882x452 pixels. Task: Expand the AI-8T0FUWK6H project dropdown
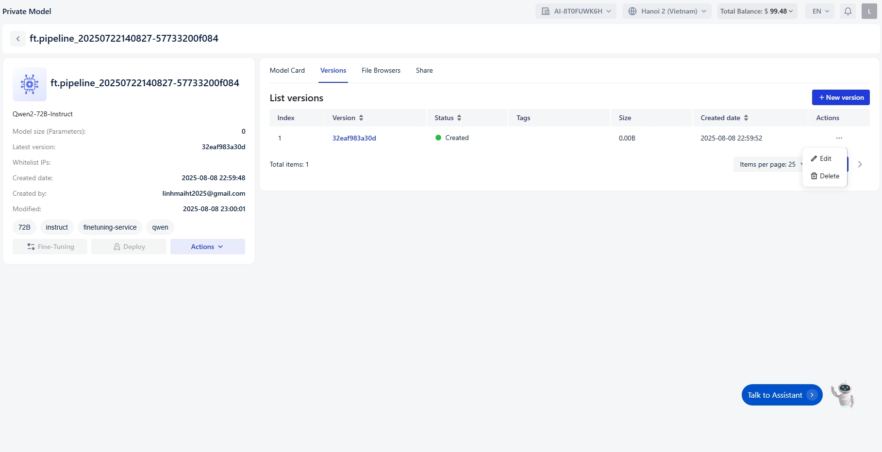coord(576,11)
